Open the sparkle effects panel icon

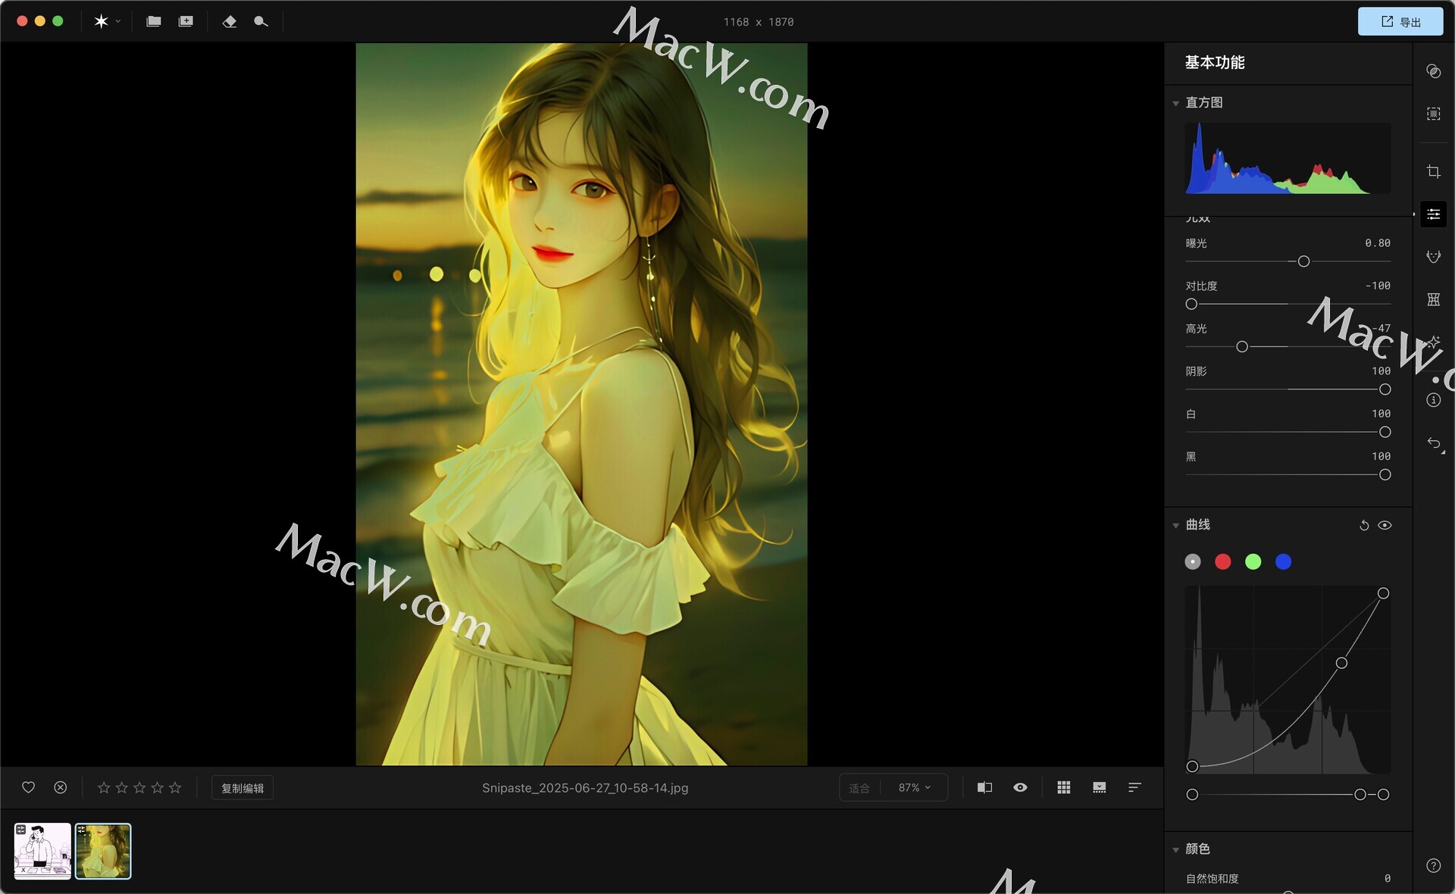[x=1433, y=342]
